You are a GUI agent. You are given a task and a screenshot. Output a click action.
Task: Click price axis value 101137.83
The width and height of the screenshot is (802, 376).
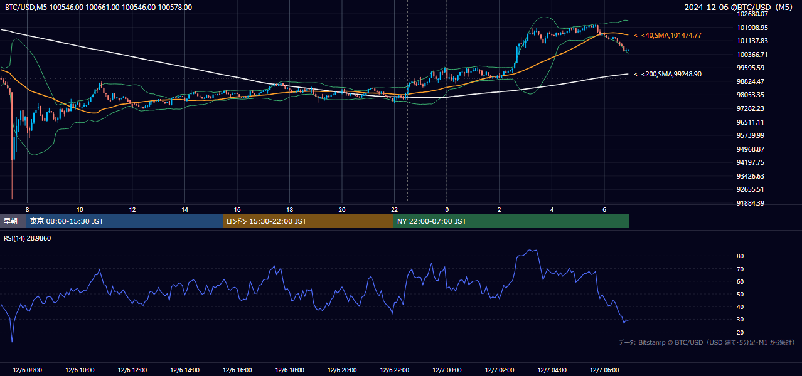tap(752, 41)
